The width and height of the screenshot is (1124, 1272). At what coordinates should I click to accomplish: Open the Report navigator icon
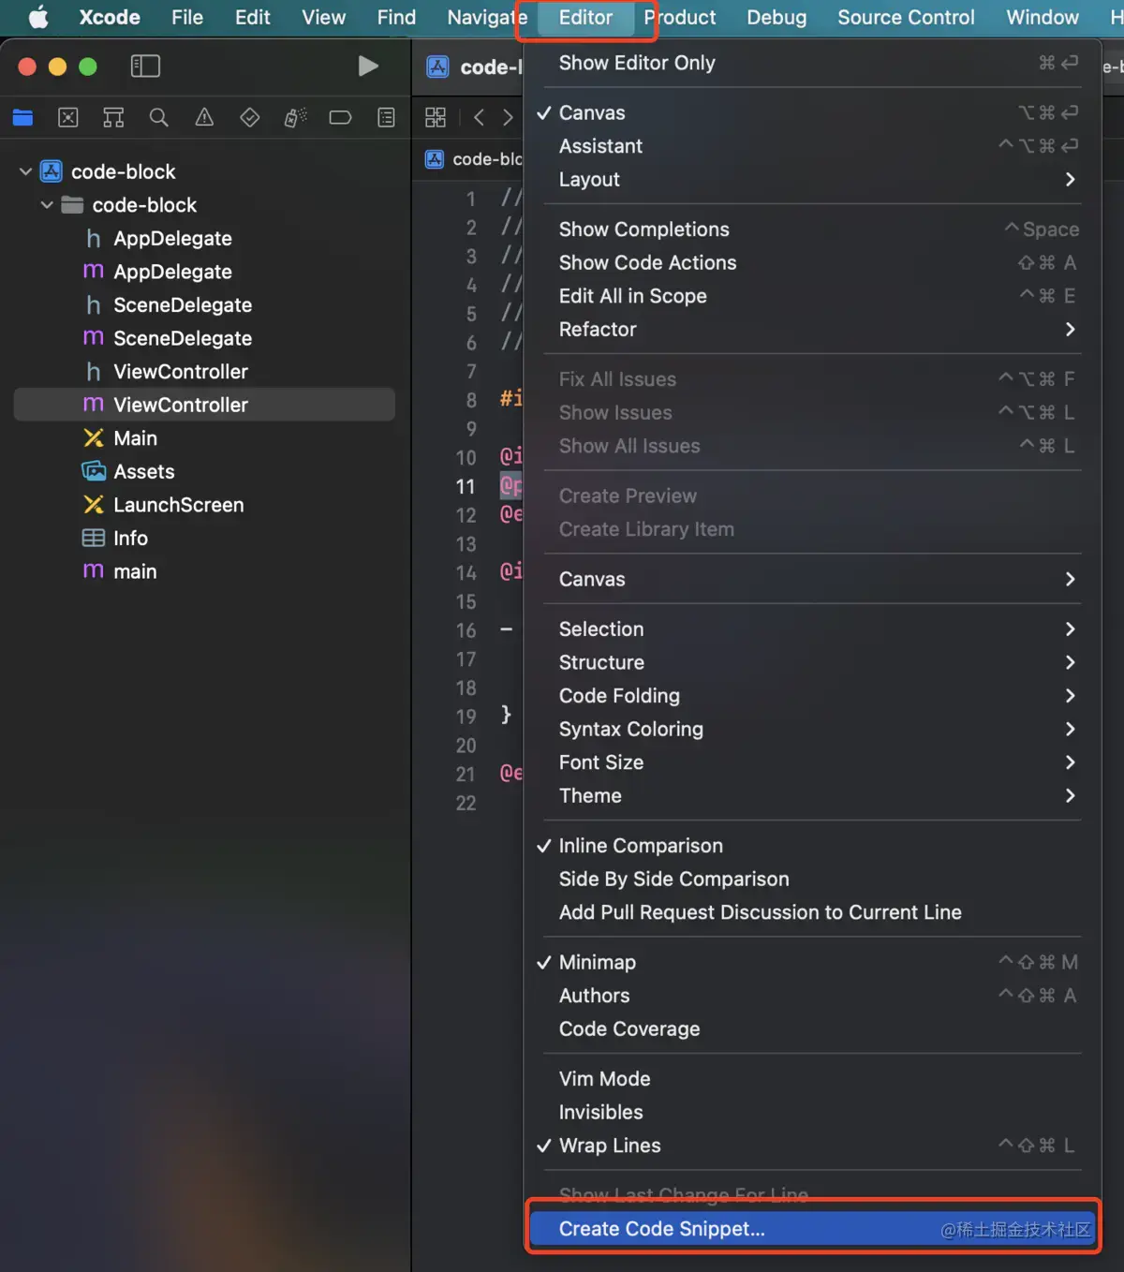pos(386,117)
